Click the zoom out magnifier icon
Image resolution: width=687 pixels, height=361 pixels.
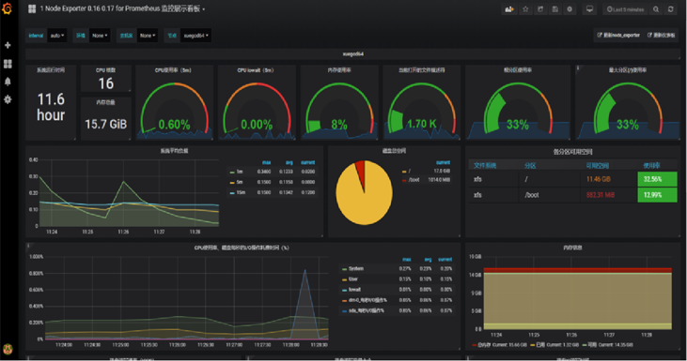[x=656, y=9]
